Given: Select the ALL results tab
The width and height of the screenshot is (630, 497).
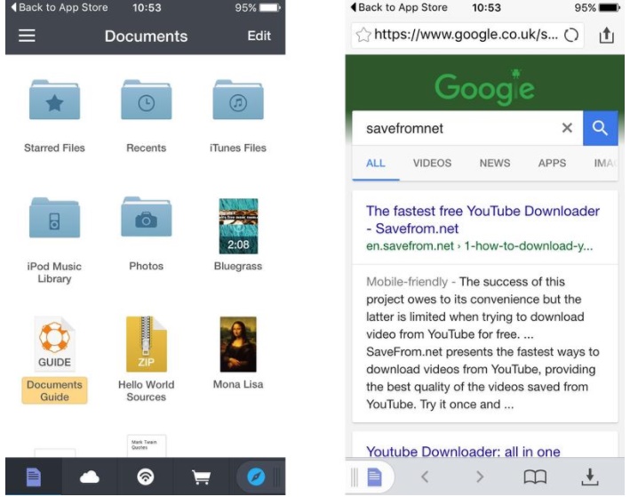Looking at the screenshot, I should [x=376, y=164].
